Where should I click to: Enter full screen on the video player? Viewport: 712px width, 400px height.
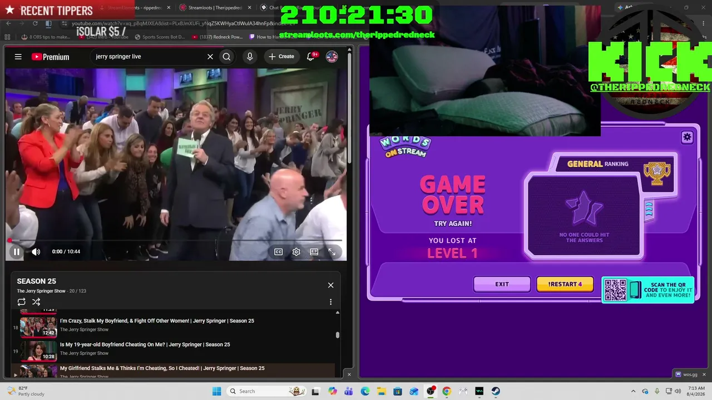332,252
